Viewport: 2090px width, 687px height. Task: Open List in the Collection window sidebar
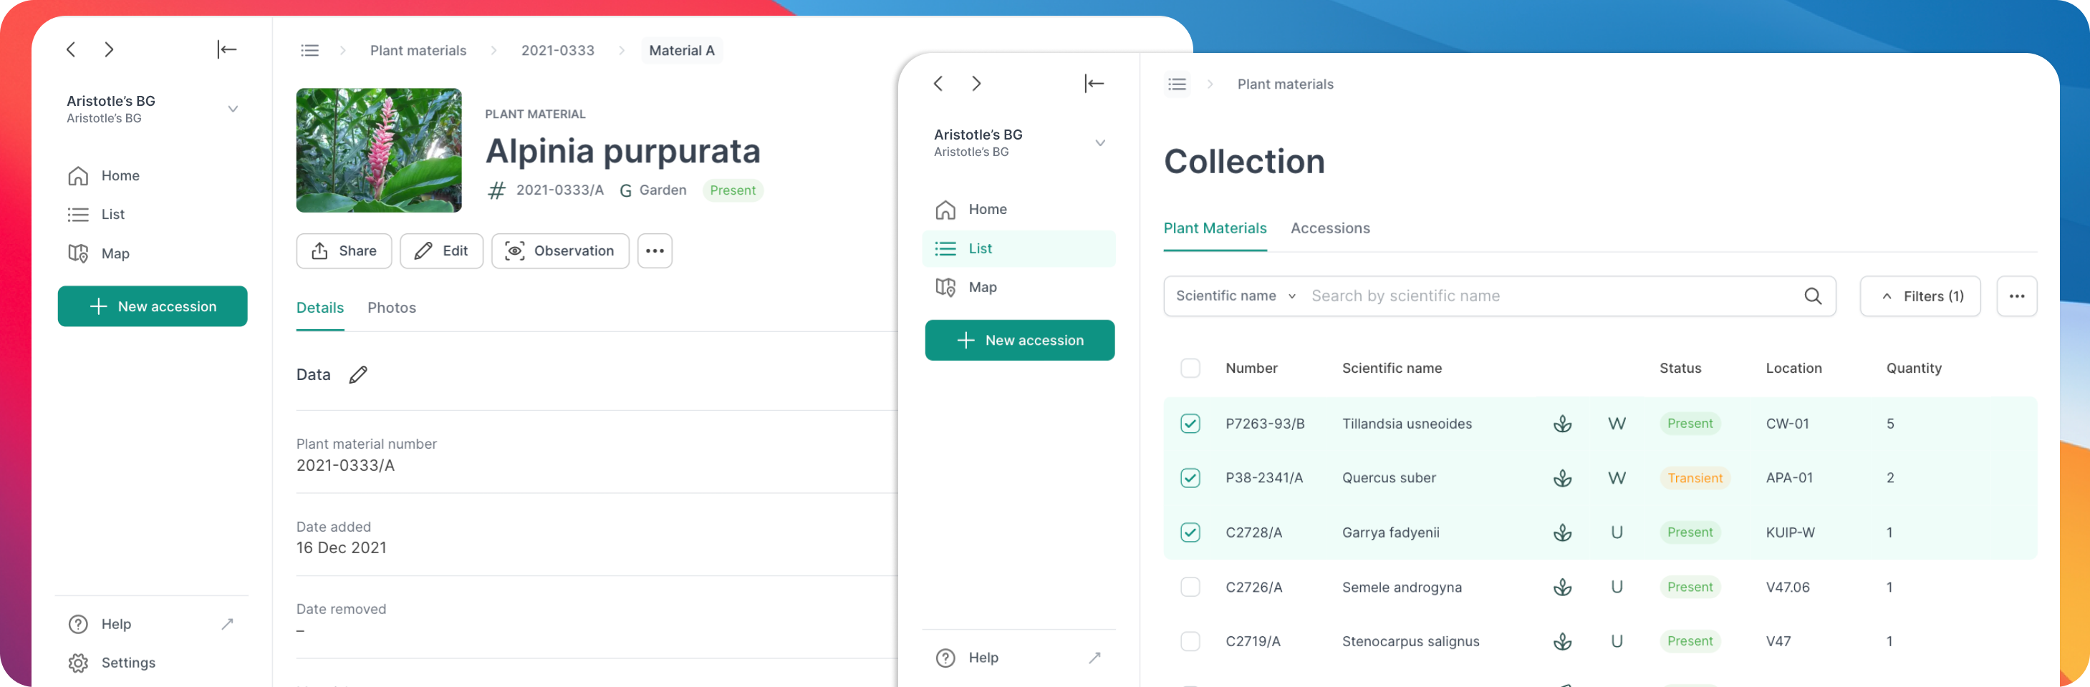[x=1019, y=249]
